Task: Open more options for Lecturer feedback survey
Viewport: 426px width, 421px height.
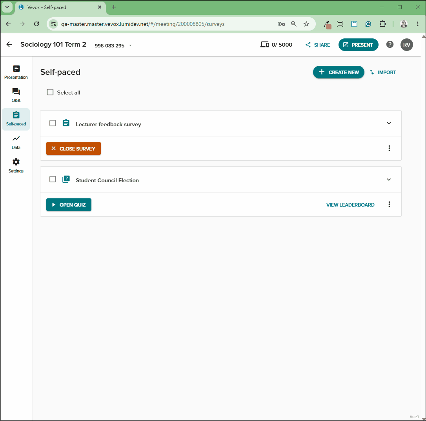Action: pyautogui.click(x=389, y=148)
